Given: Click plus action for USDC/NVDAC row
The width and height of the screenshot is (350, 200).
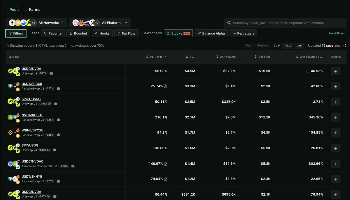Looking at the screenshot, I should tap(336, 164).
